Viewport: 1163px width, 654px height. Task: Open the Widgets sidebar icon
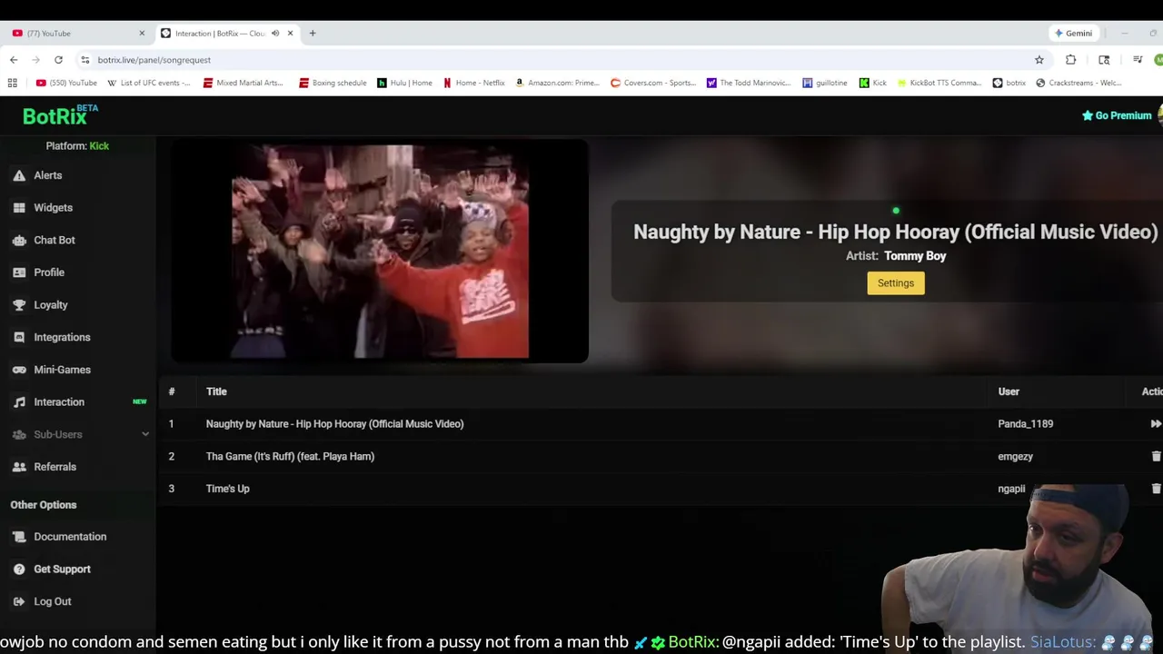[x=19, y=208]
